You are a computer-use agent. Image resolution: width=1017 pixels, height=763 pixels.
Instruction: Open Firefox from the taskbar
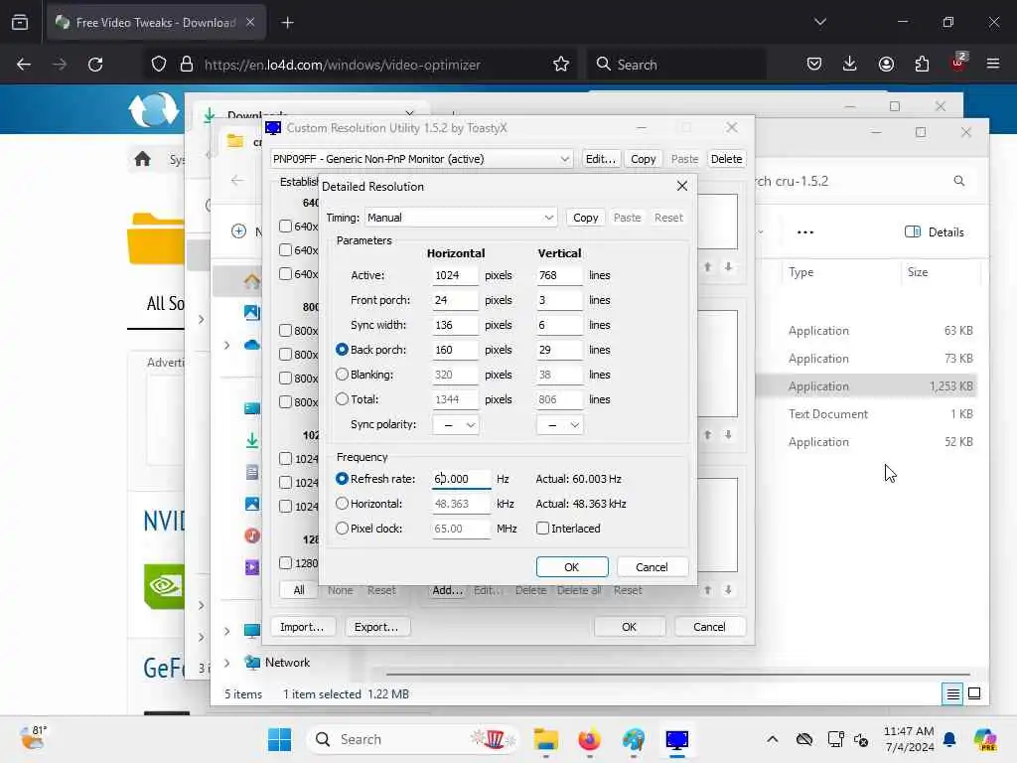[589, 739]
